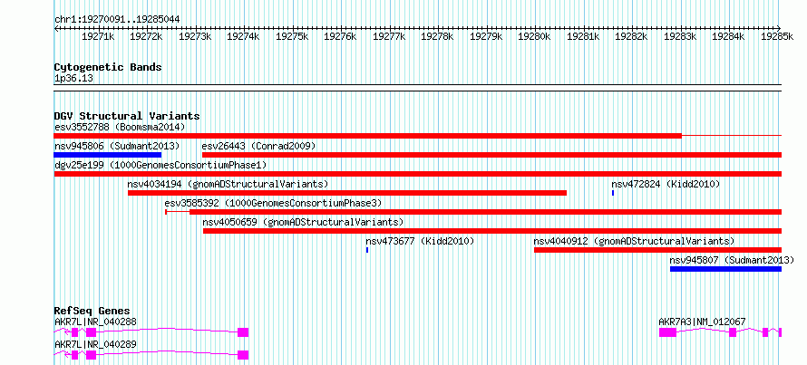807x365 pixels.
Task: Select the 1p36.13 cytogenetic band label
Action: point(73,79)
